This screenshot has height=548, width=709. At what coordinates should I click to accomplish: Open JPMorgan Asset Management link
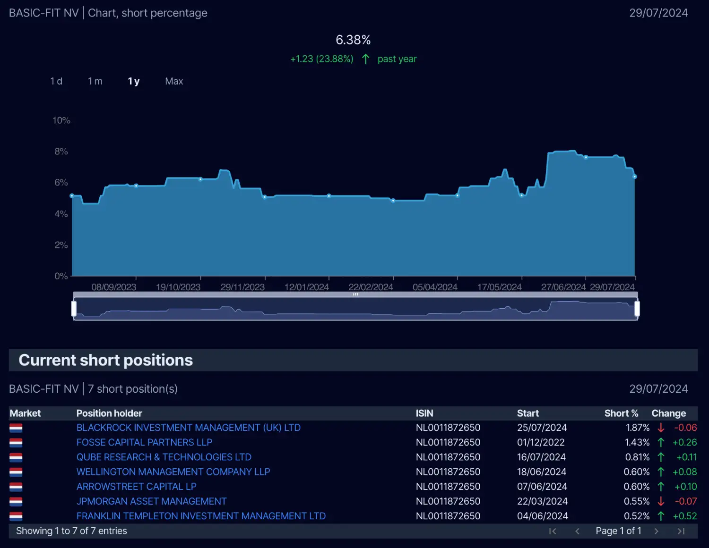152,501
